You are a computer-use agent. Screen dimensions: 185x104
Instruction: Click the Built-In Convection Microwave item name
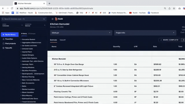click(x=71, y=81)
